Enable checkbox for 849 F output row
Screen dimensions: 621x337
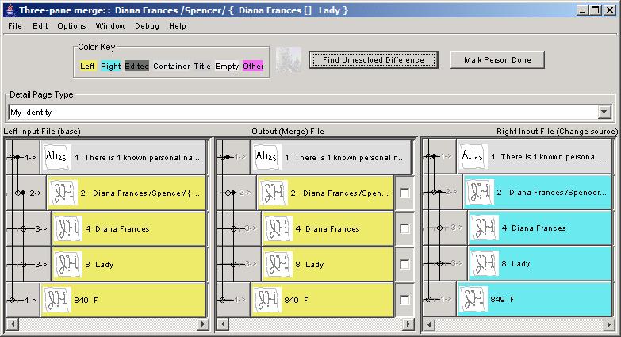tap(404, 300)
